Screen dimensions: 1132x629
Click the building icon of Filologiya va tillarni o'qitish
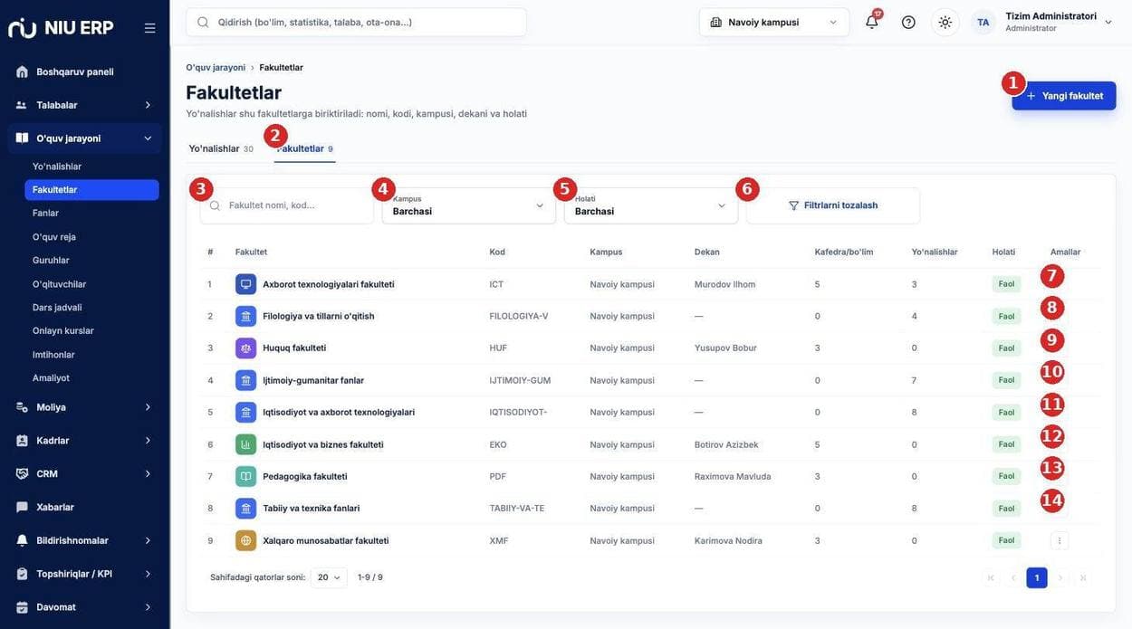pyautogui.click(x=245, y=316)
